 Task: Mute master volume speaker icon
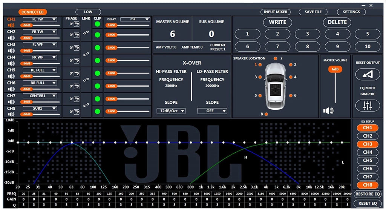click(x=328, y=111)
